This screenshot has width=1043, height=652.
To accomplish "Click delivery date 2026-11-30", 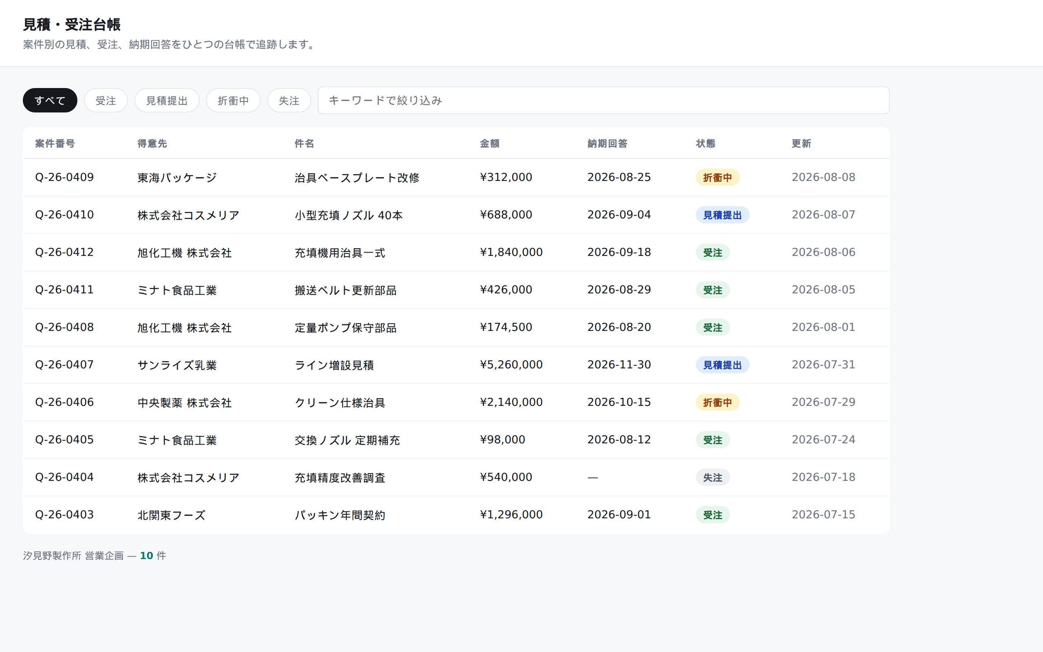I will point(619,365).
